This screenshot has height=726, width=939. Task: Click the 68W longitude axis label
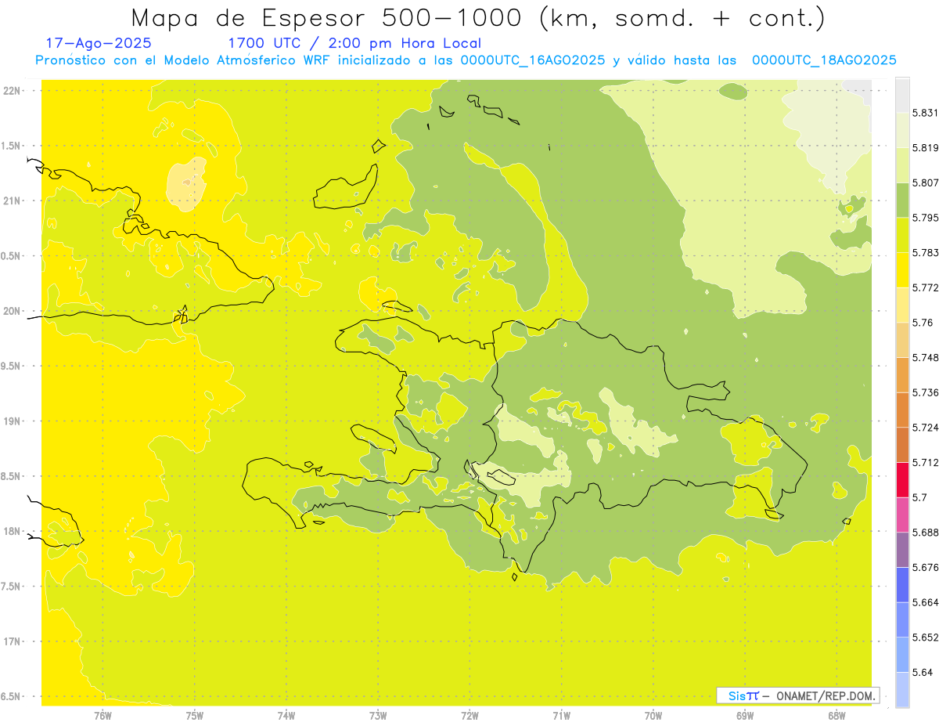pyautogui.click(x=836, y=715)
